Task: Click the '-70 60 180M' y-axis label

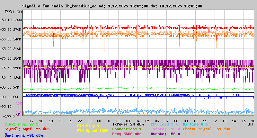Action: point(11,58)
